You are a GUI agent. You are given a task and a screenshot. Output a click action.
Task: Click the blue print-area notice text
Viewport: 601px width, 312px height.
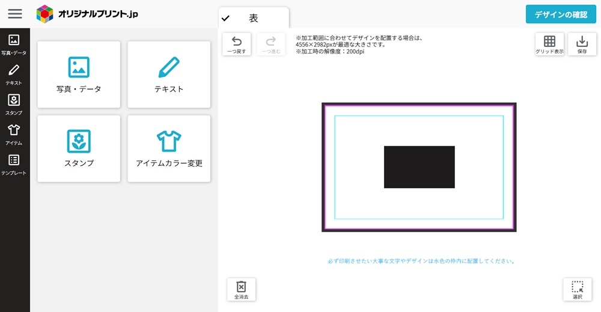tap(421, 261)
